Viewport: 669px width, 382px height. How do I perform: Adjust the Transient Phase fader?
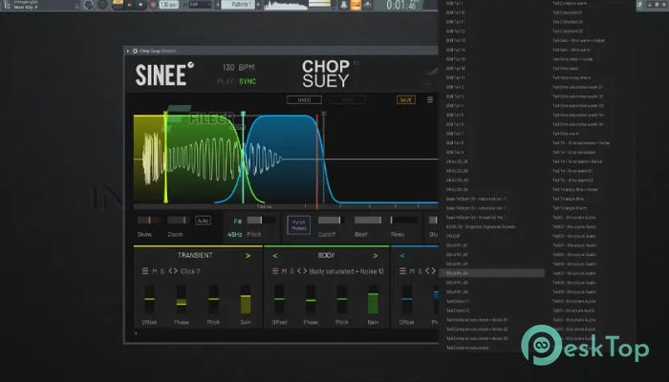coord(182,300)
